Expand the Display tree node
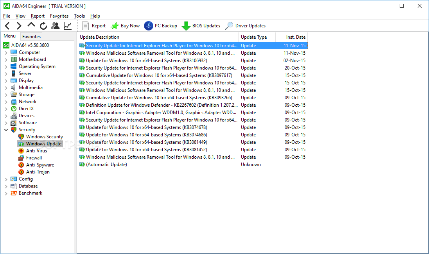 pyautogui.click(x=6, y=80)
